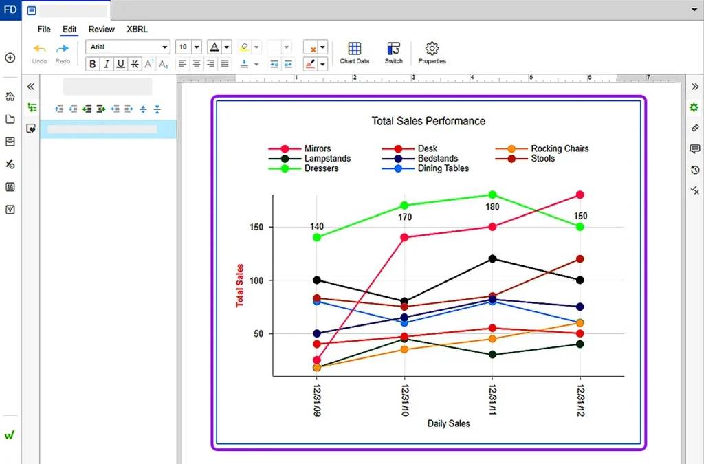The height and width of the screenshot is (464, 704).
Task: Open chart Properties from the toolbar
Action: [432, 53]
